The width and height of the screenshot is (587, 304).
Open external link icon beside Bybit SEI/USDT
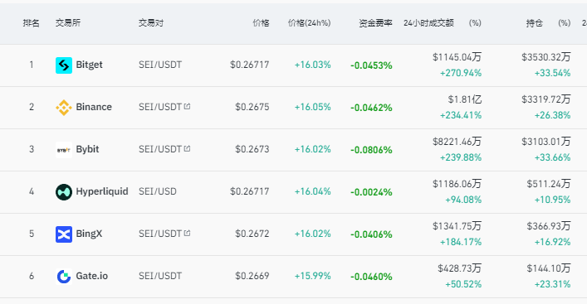pyautogui.click(x=187, y=148)
